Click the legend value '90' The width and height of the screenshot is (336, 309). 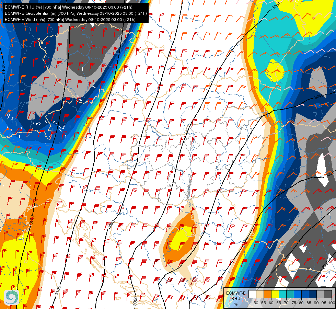click(x=316, y=303)
